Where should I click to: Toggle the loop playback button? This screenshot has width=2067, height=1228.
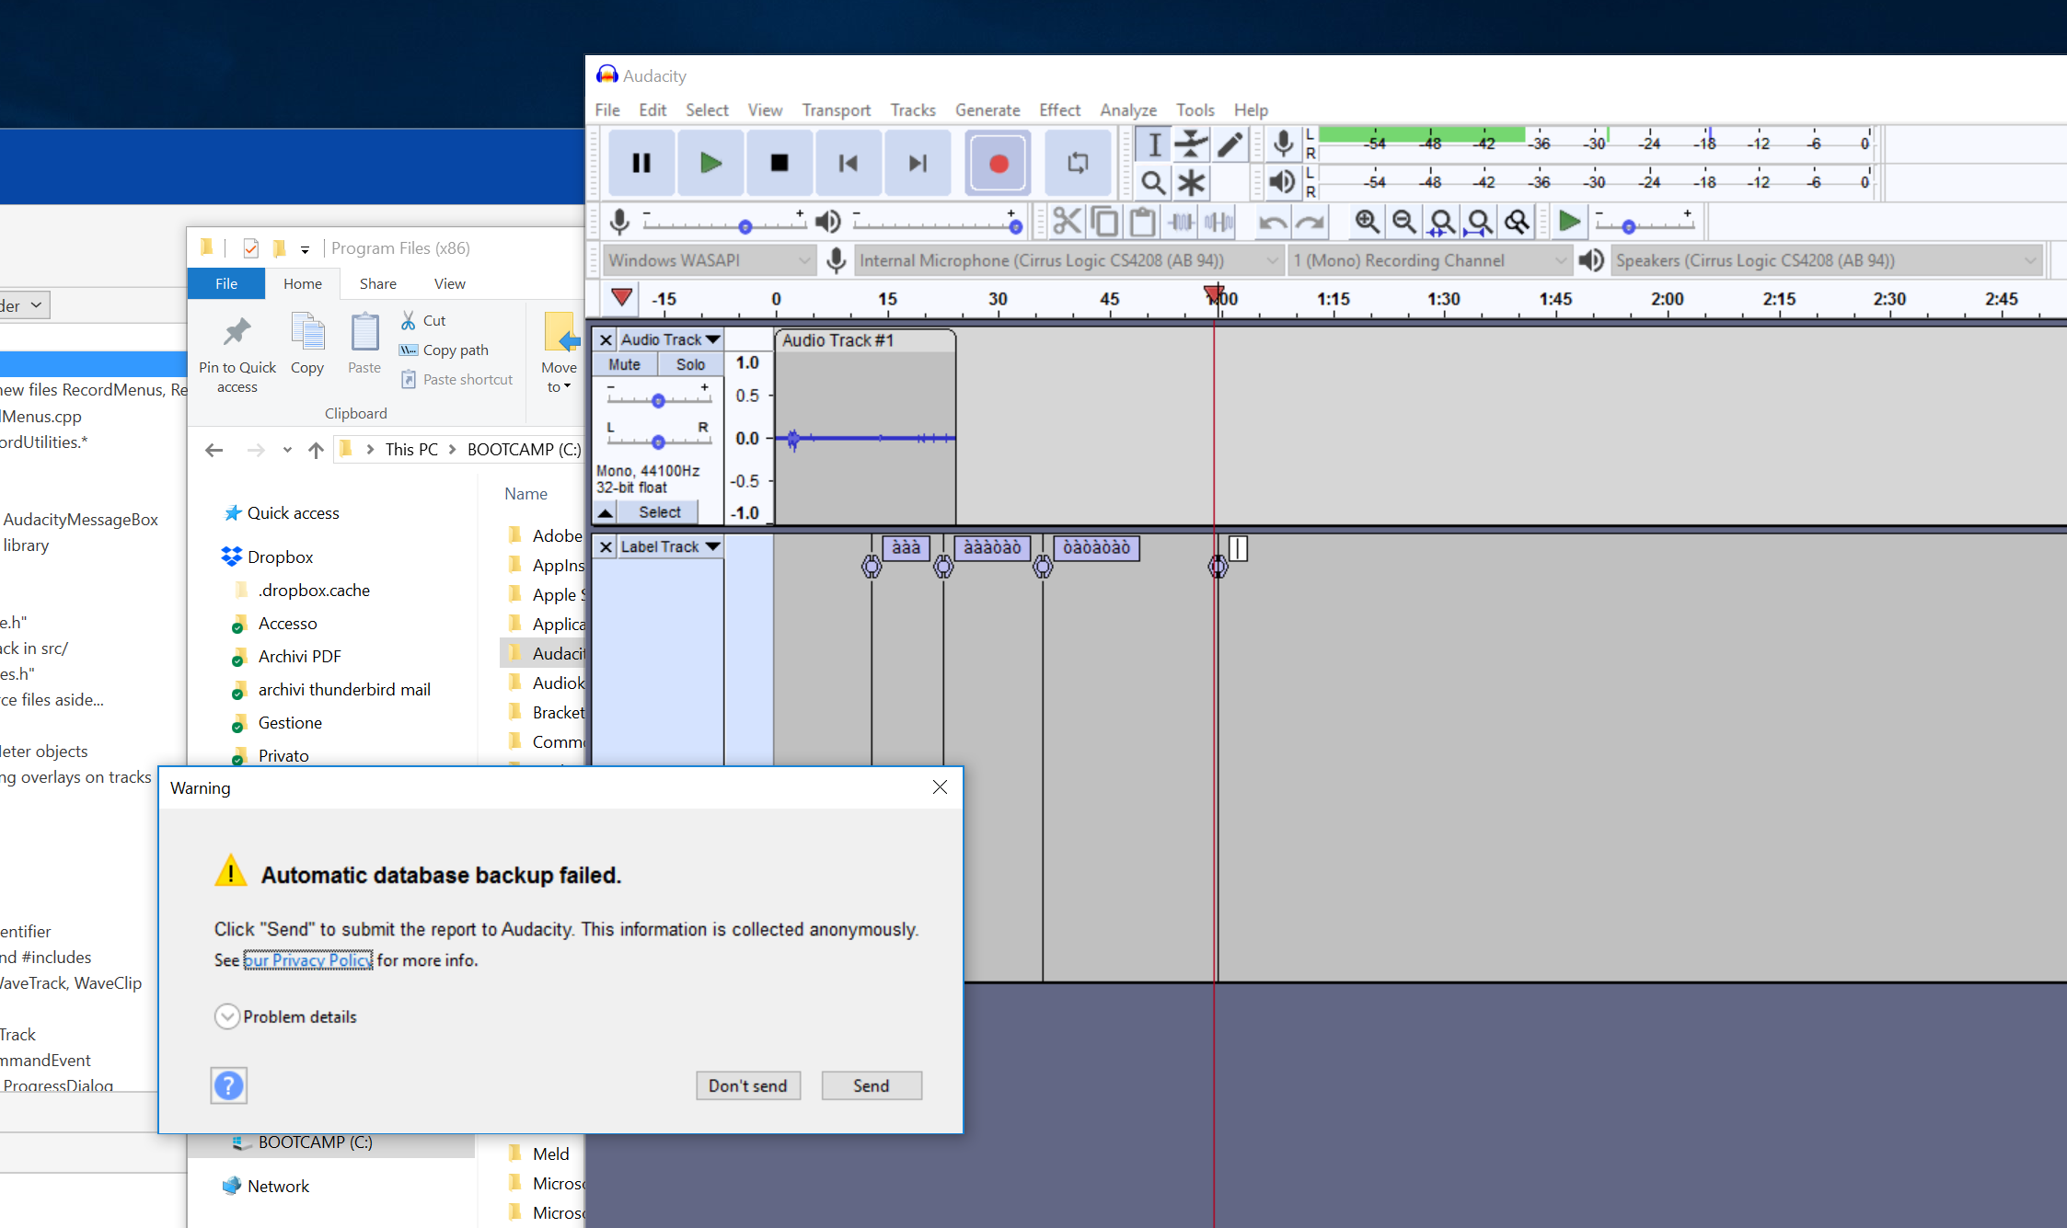1078,163
